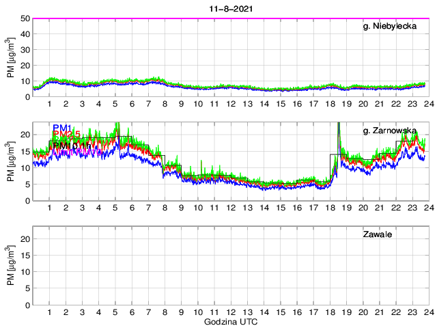Click the middle panel's PM y-axis label
This screenshot has height=328, width=437.
click(x=10, y=161)
